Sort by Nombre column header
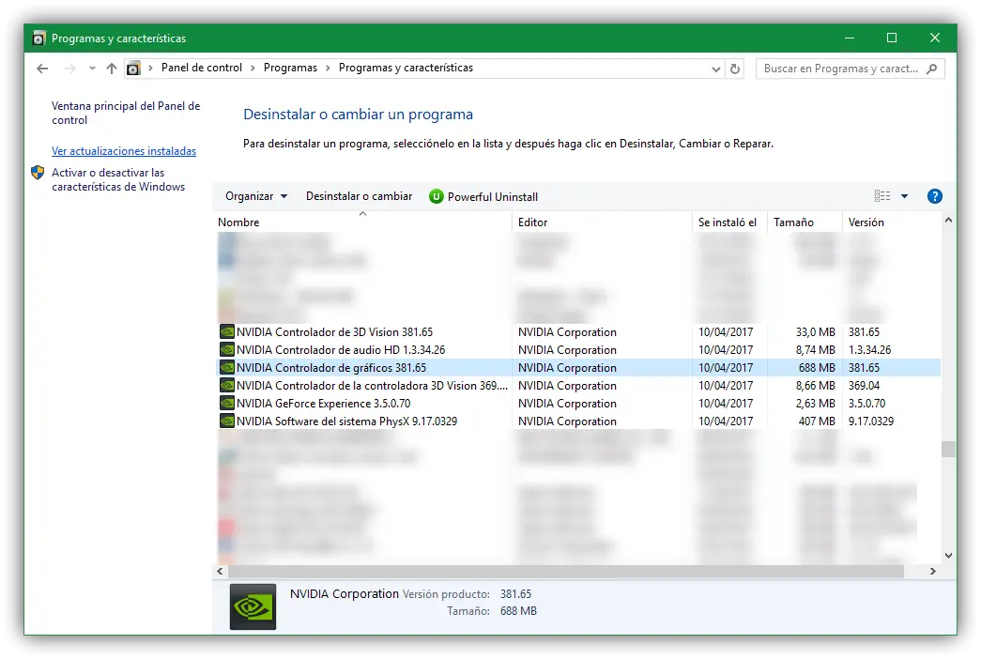981x659 pixels. (x=362, y=222)
